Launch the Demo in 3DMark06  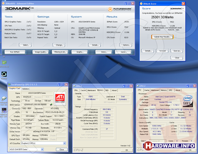[x=104, y=52]
